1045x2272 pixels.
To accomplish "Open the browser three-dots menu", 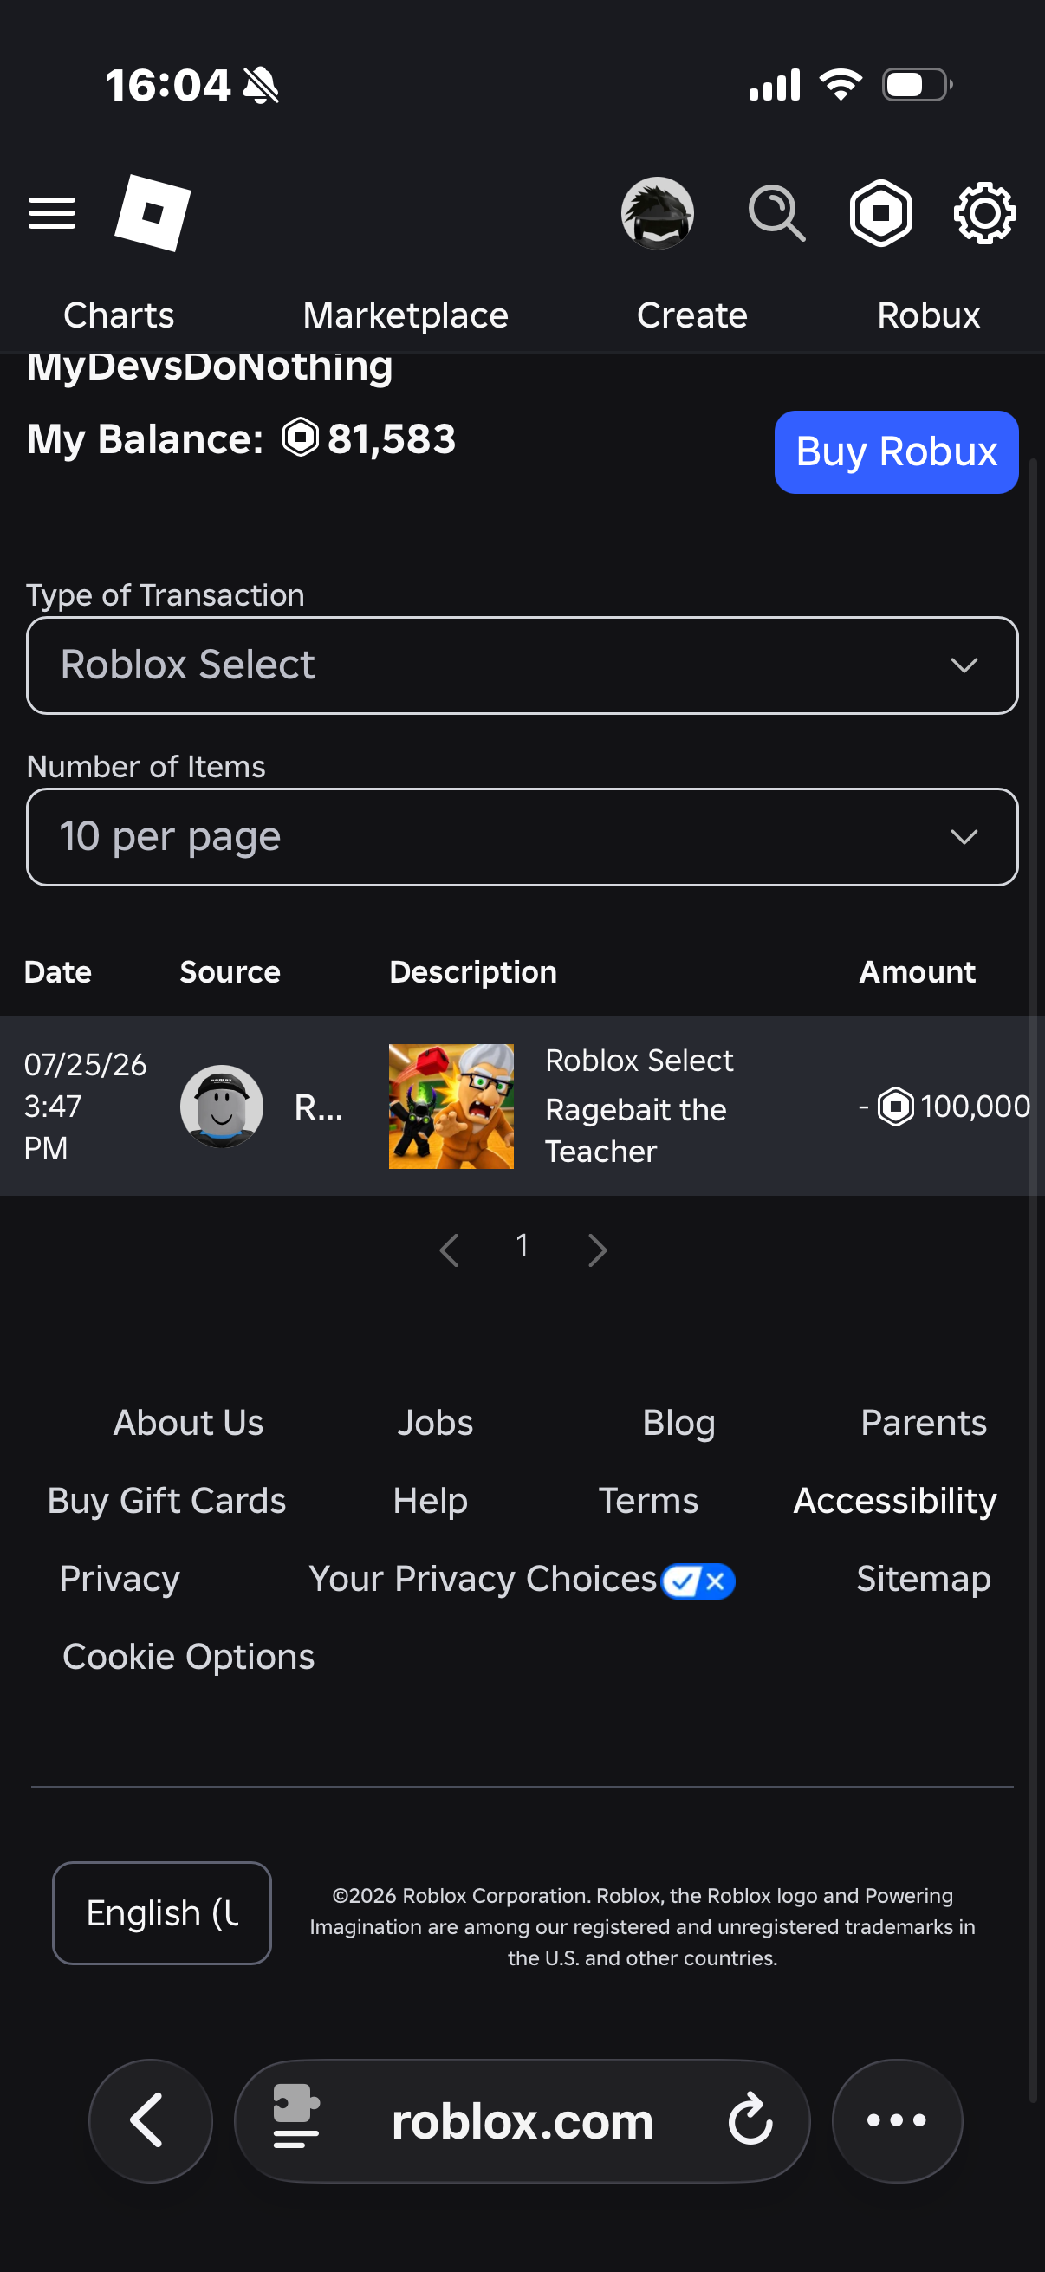I will (897, 2119).
